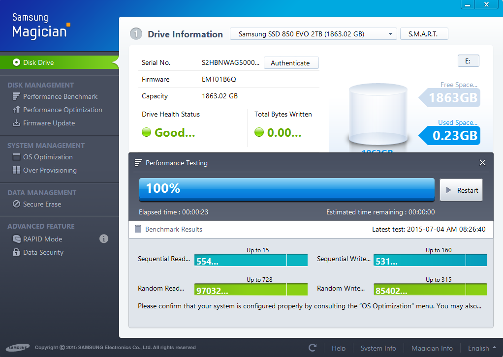
Task: Click the Data Security lock icon
Action: point(16,252)
